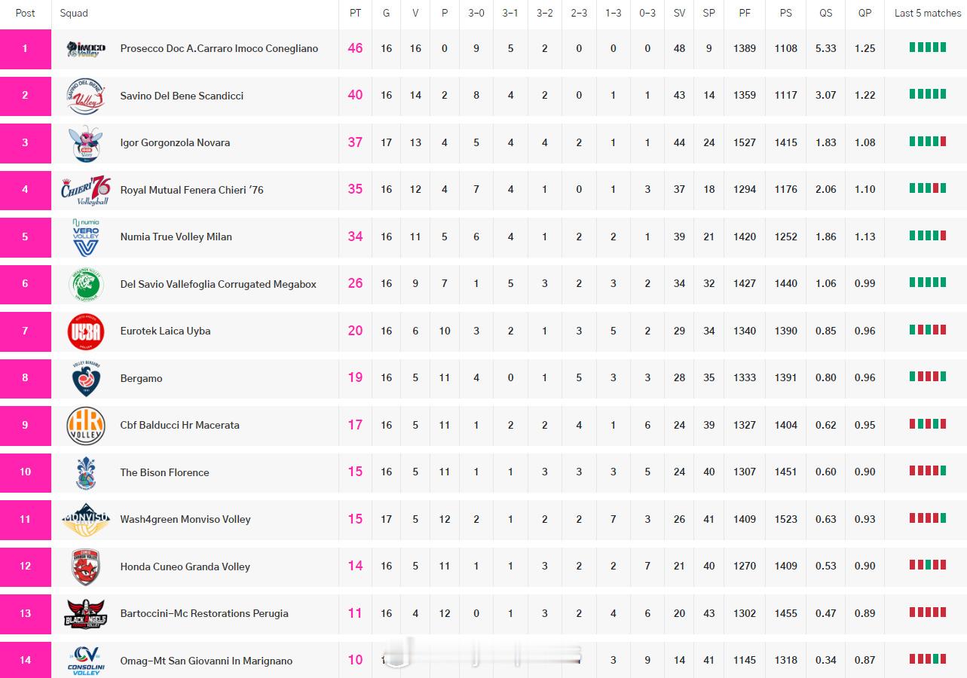Image resolution: width=967 pixels, height=678 pixels.
Task: Open the Consolini Volley team logo
Action: click(x=86, y=661)
